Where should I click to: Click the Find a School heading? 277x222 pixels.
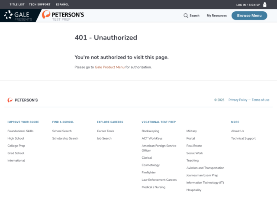[63, 122]
